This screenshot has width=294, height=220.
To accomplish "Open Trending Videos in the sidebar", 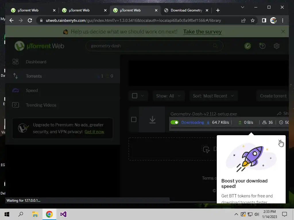I will (x=62, y=105).
